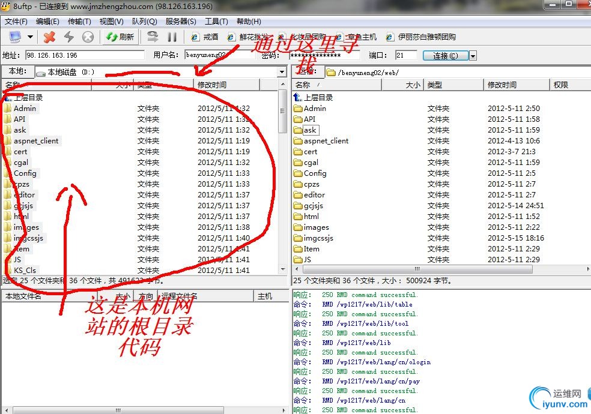Open the 编辑(E) menu

coord(47,22)
